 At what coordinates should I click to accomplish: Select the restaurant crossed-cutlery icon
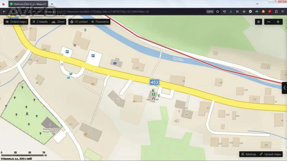75,45
